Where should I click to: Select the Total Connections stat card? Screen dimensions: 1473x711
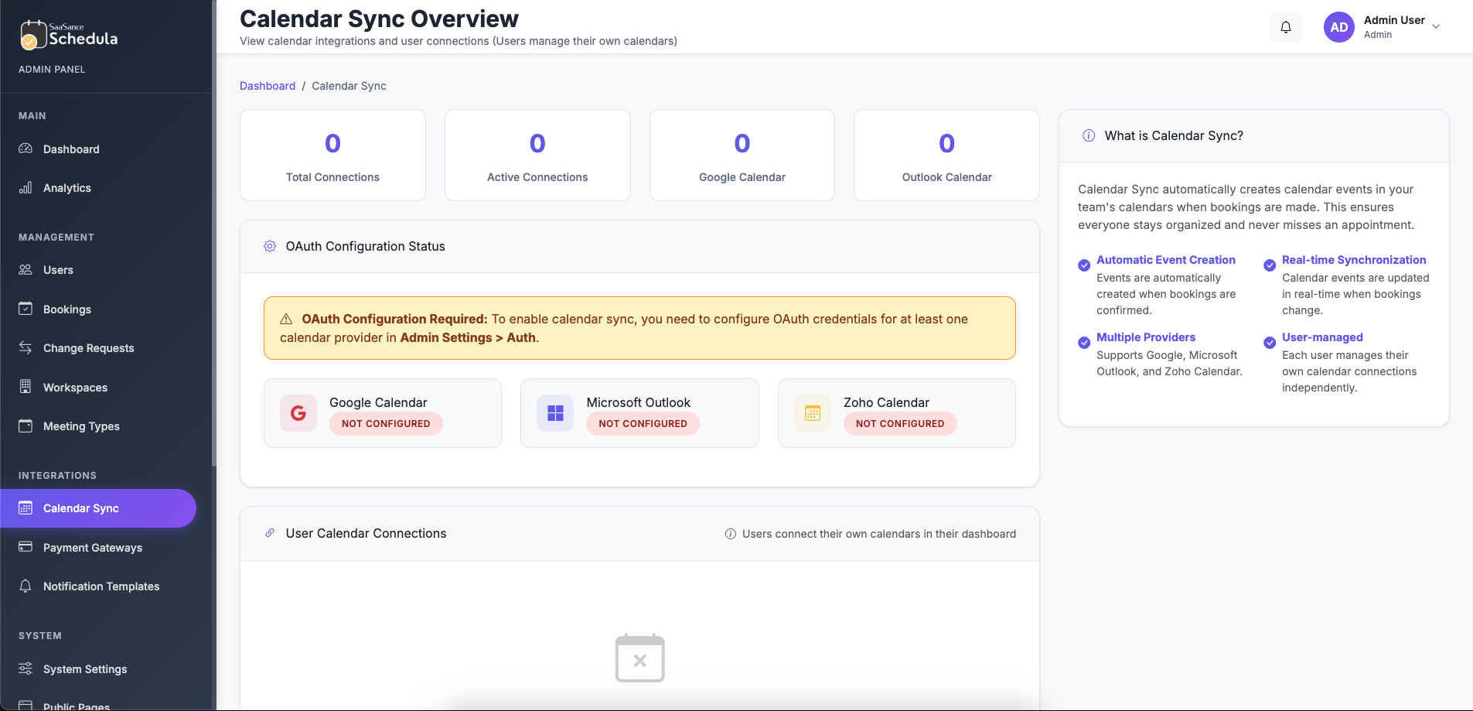coord(332,155)
